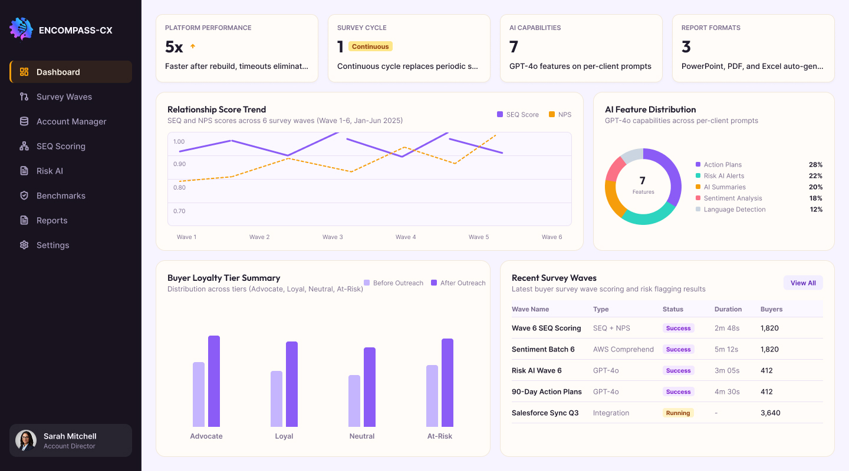Click the Platform Performance stat card
Image resolution: width=849 pixels, height=471 pixels.
(237, 48)
